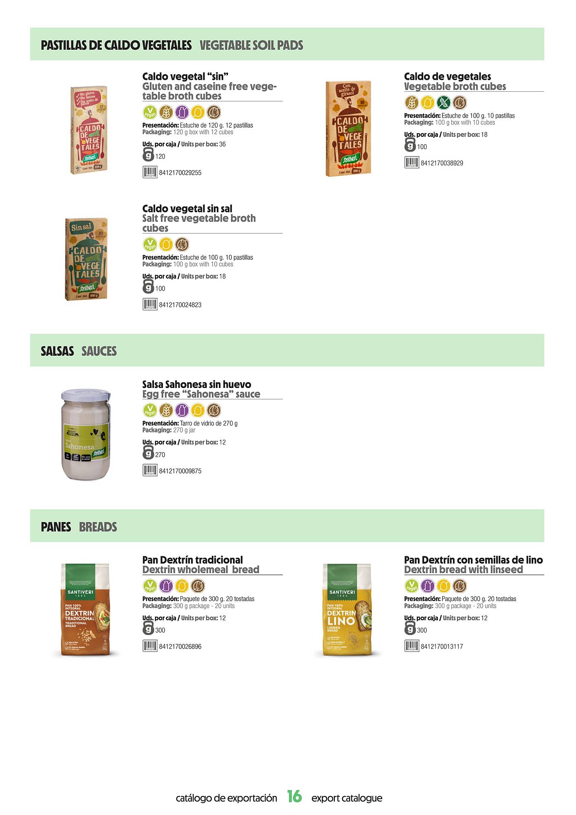Click the Dextrin Lino bread package image
Viewport: 576px width, 815px height.
347,610
